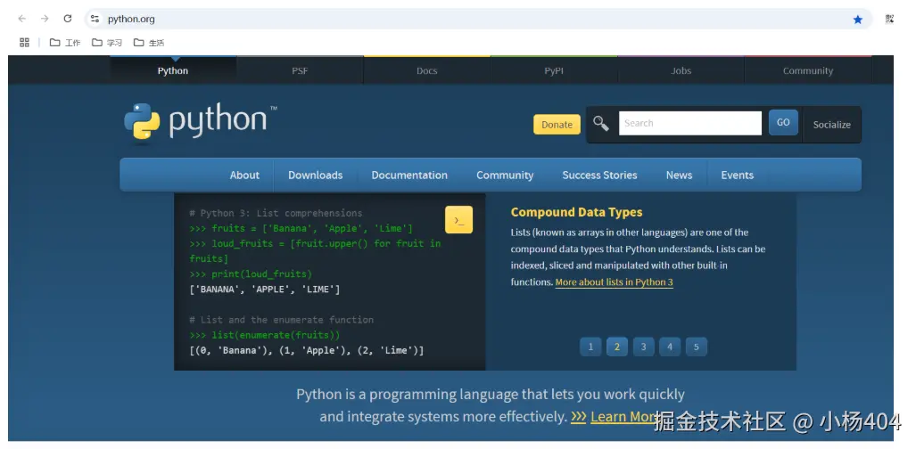
Task: Show slide 5 of the code carousel
Action: 697,347
